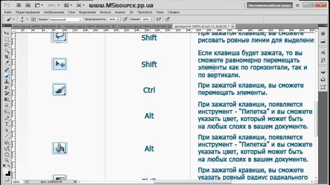The width and height of the screenshot is (330, 185).
Task: Open Mini Bridge from the application bar
Action: 28,5
